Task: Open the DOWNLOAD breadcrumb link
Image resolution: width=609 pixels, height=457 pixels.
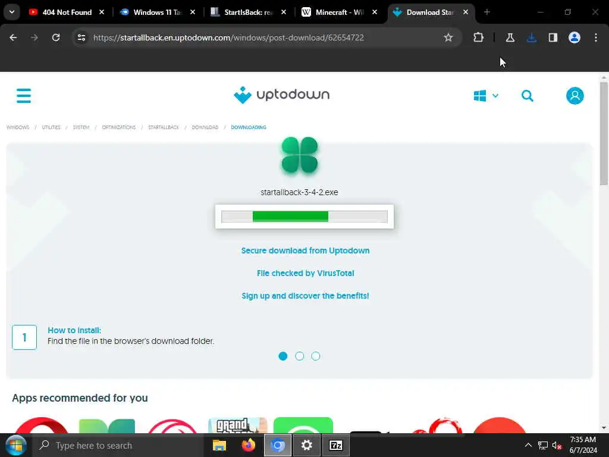Action: coord(205,127)
